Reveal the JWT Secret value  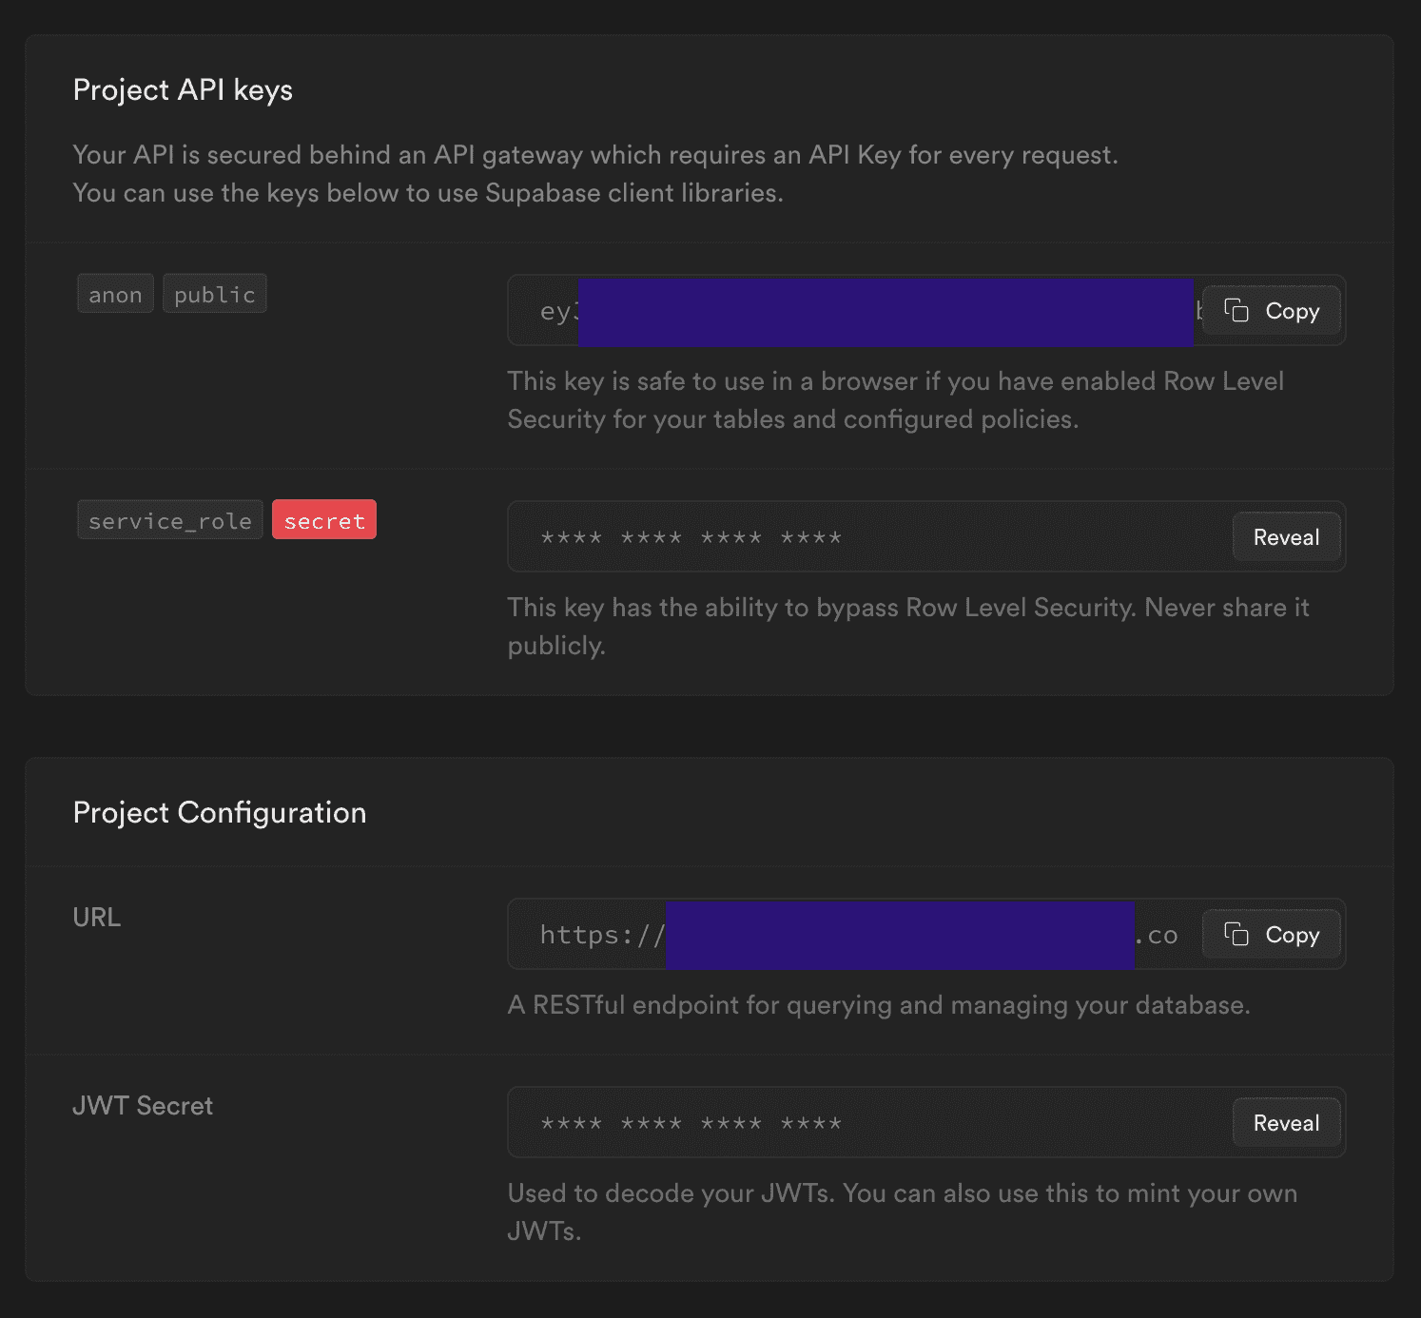(x=1286, y=1123)
